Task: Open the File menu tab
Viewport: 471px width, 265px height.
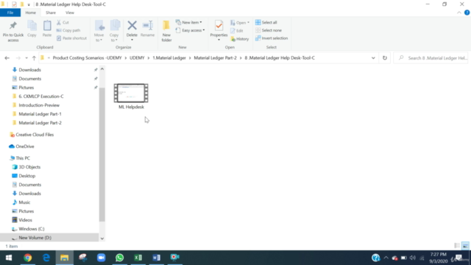Action: coord(10,13)
